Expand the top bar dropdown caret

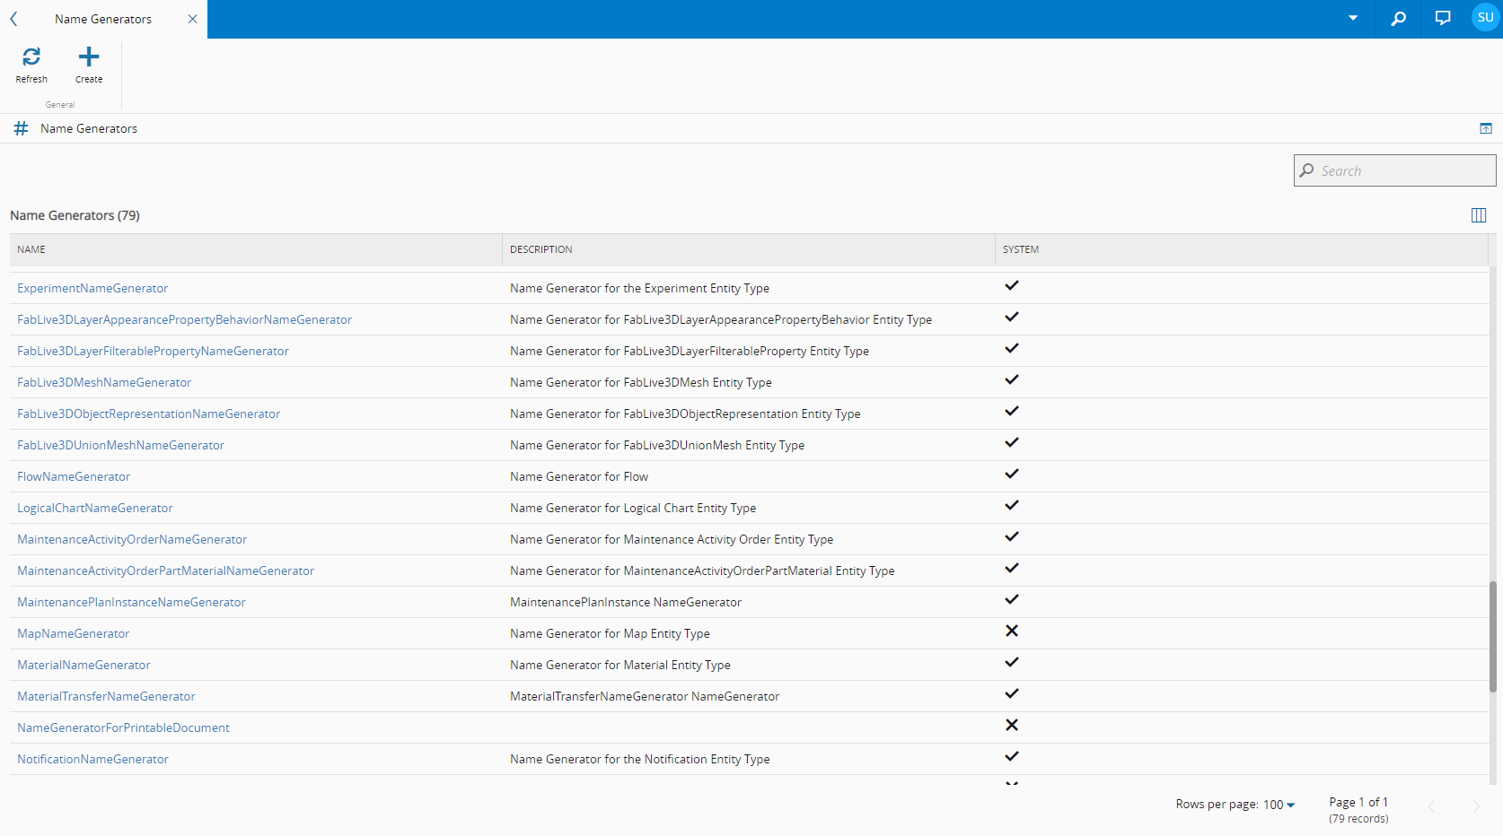pyautogui.click(x=1353, y=19)
